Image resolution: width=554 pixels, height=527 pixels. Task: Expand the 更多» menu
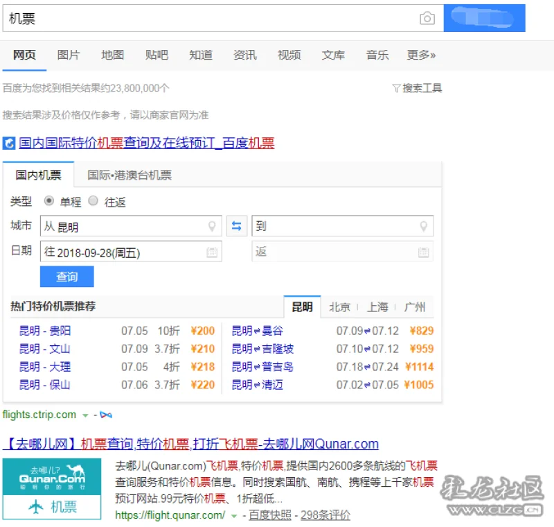tap(421, 55)
